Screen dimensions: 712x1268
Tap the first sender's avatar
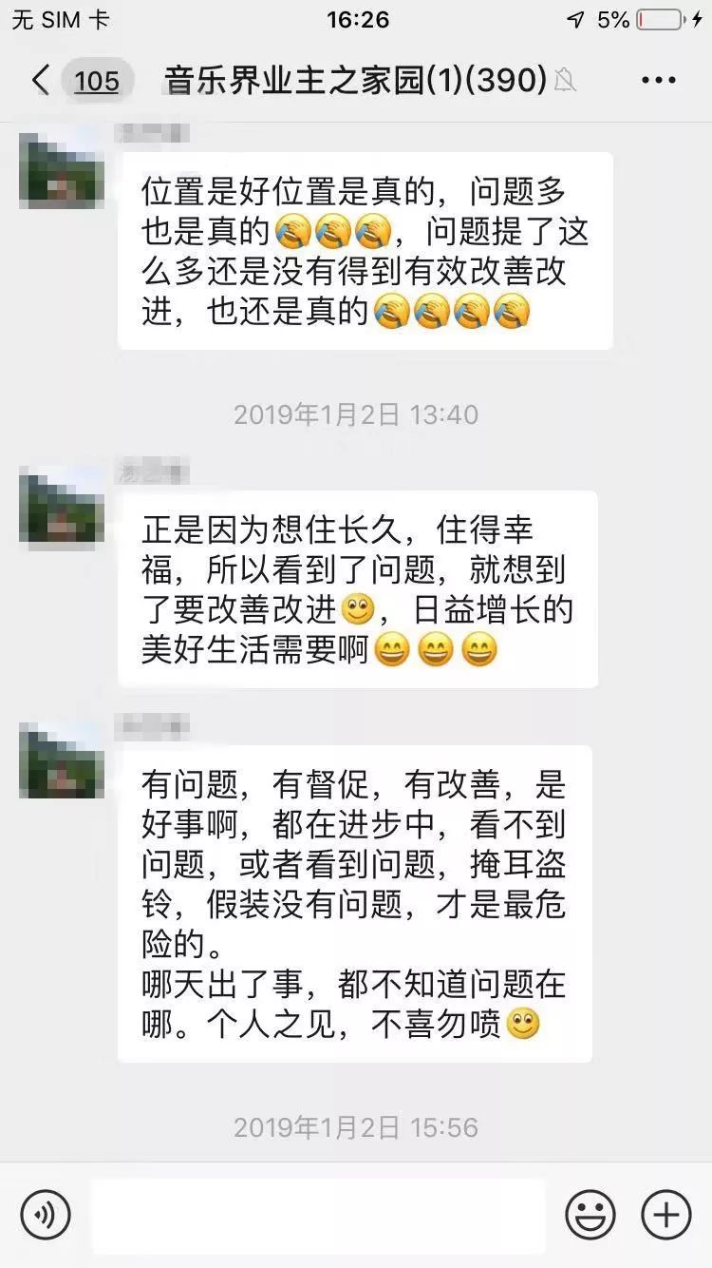tap(62, 170)
